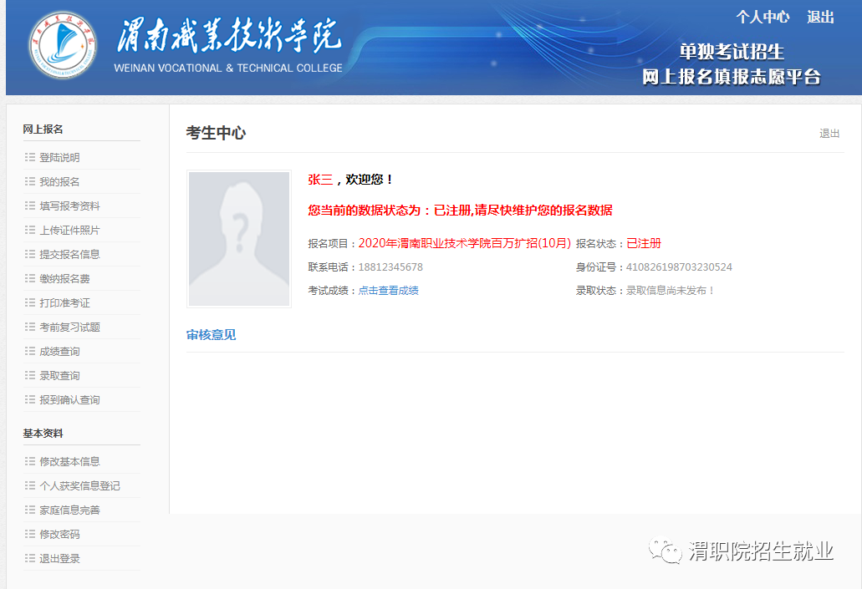The width and height of the screenshot is (862, 589).
Task: Click the 审核意见 section heading
Action: pos(211,335)
